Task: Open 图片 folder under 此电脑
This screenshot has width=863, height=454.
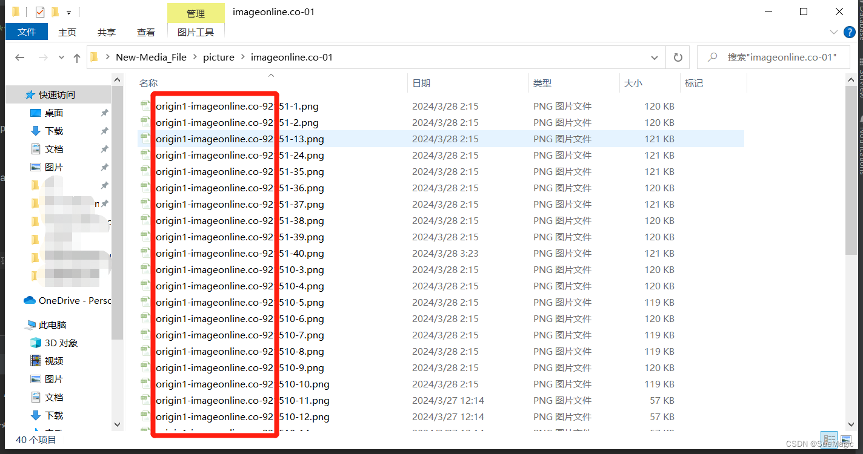Action: (54, 380)
